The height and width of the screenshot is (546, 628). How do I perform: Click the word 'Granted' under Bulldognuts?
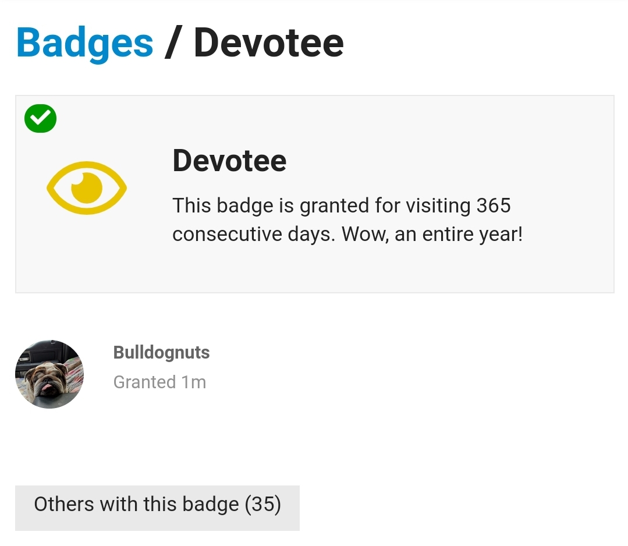pyautogui.click(x=144, y=382)
